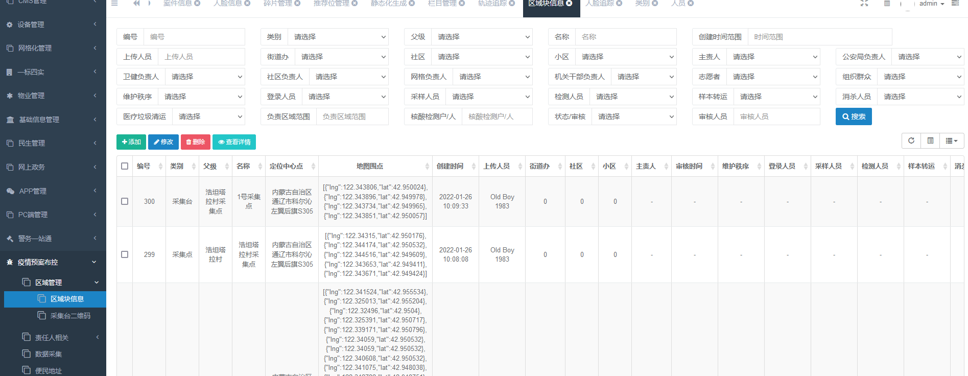Click the 创建时间范围 input field

819,37
